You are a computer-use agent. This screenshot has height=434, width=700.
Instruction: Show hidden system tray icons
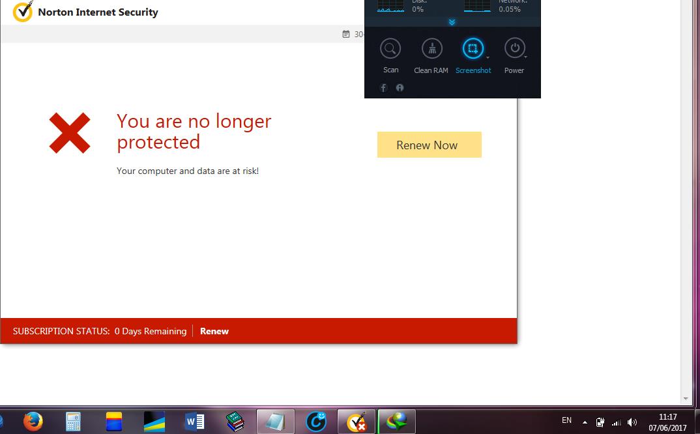tap(585, 422)
